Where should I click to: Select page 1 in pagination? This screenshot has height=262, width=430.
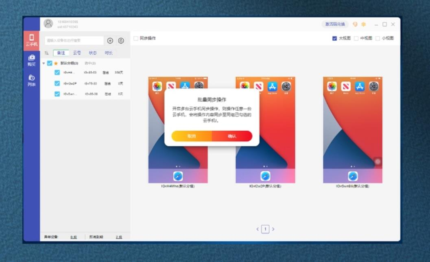click(x=265, y=229)
